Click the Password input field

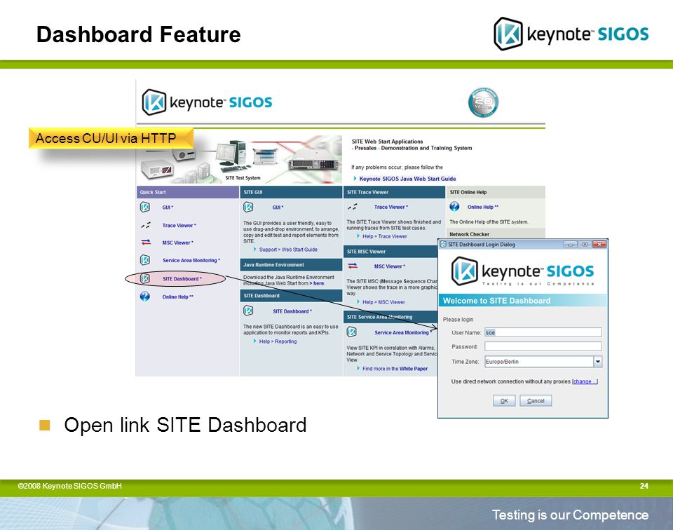pos(543,346)
